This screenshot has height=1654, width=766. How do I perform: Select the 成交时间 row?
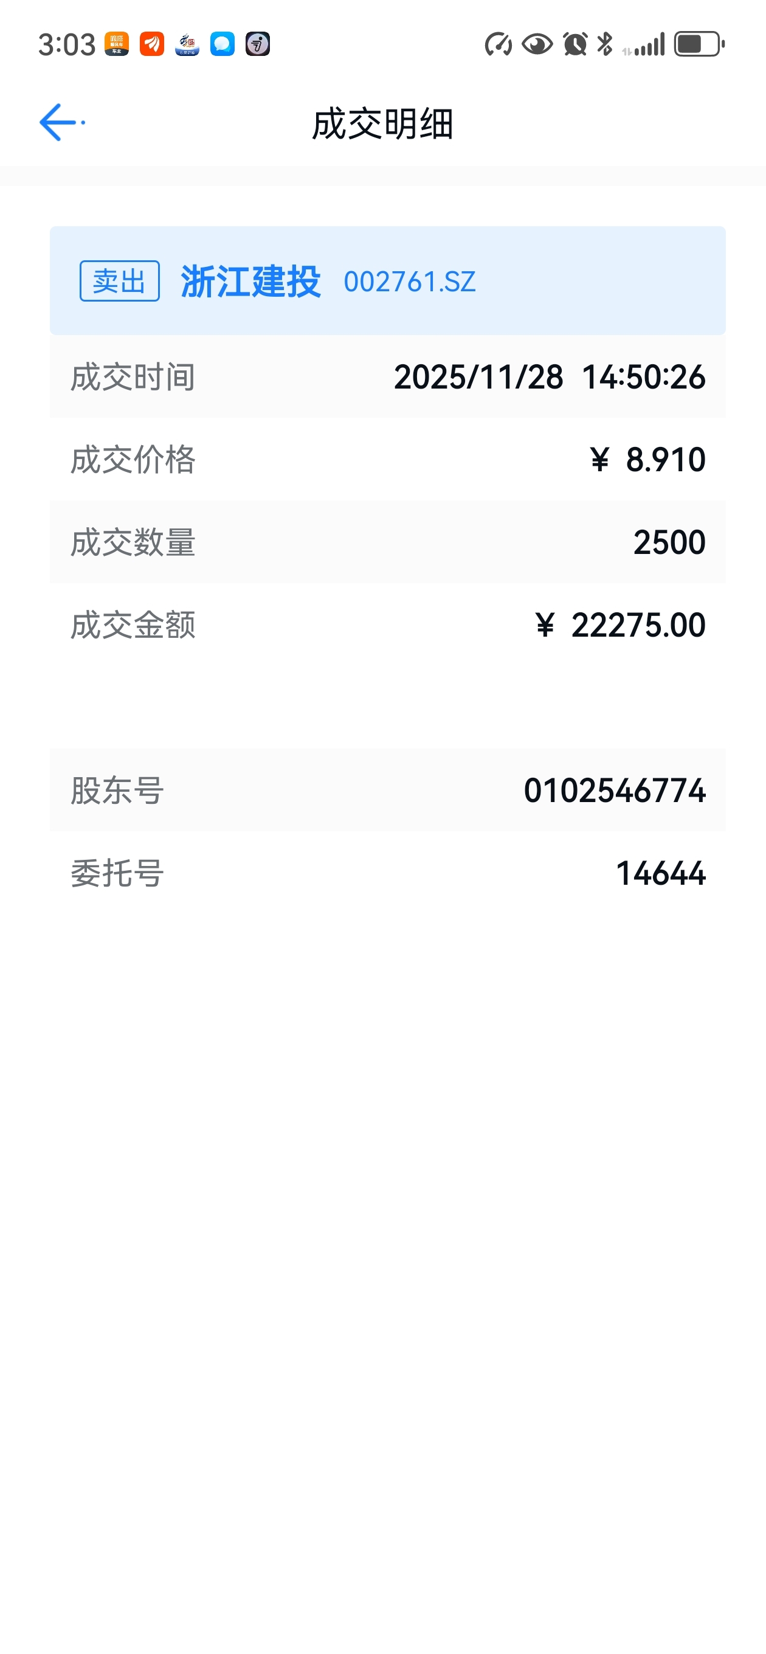pos(388,376)
